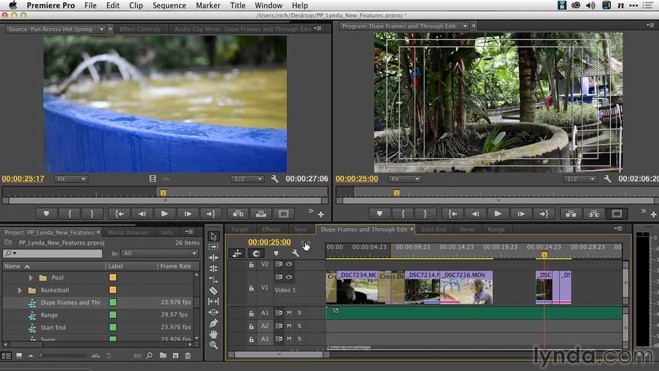Mark Out point in Source monitor

point(92,214)
